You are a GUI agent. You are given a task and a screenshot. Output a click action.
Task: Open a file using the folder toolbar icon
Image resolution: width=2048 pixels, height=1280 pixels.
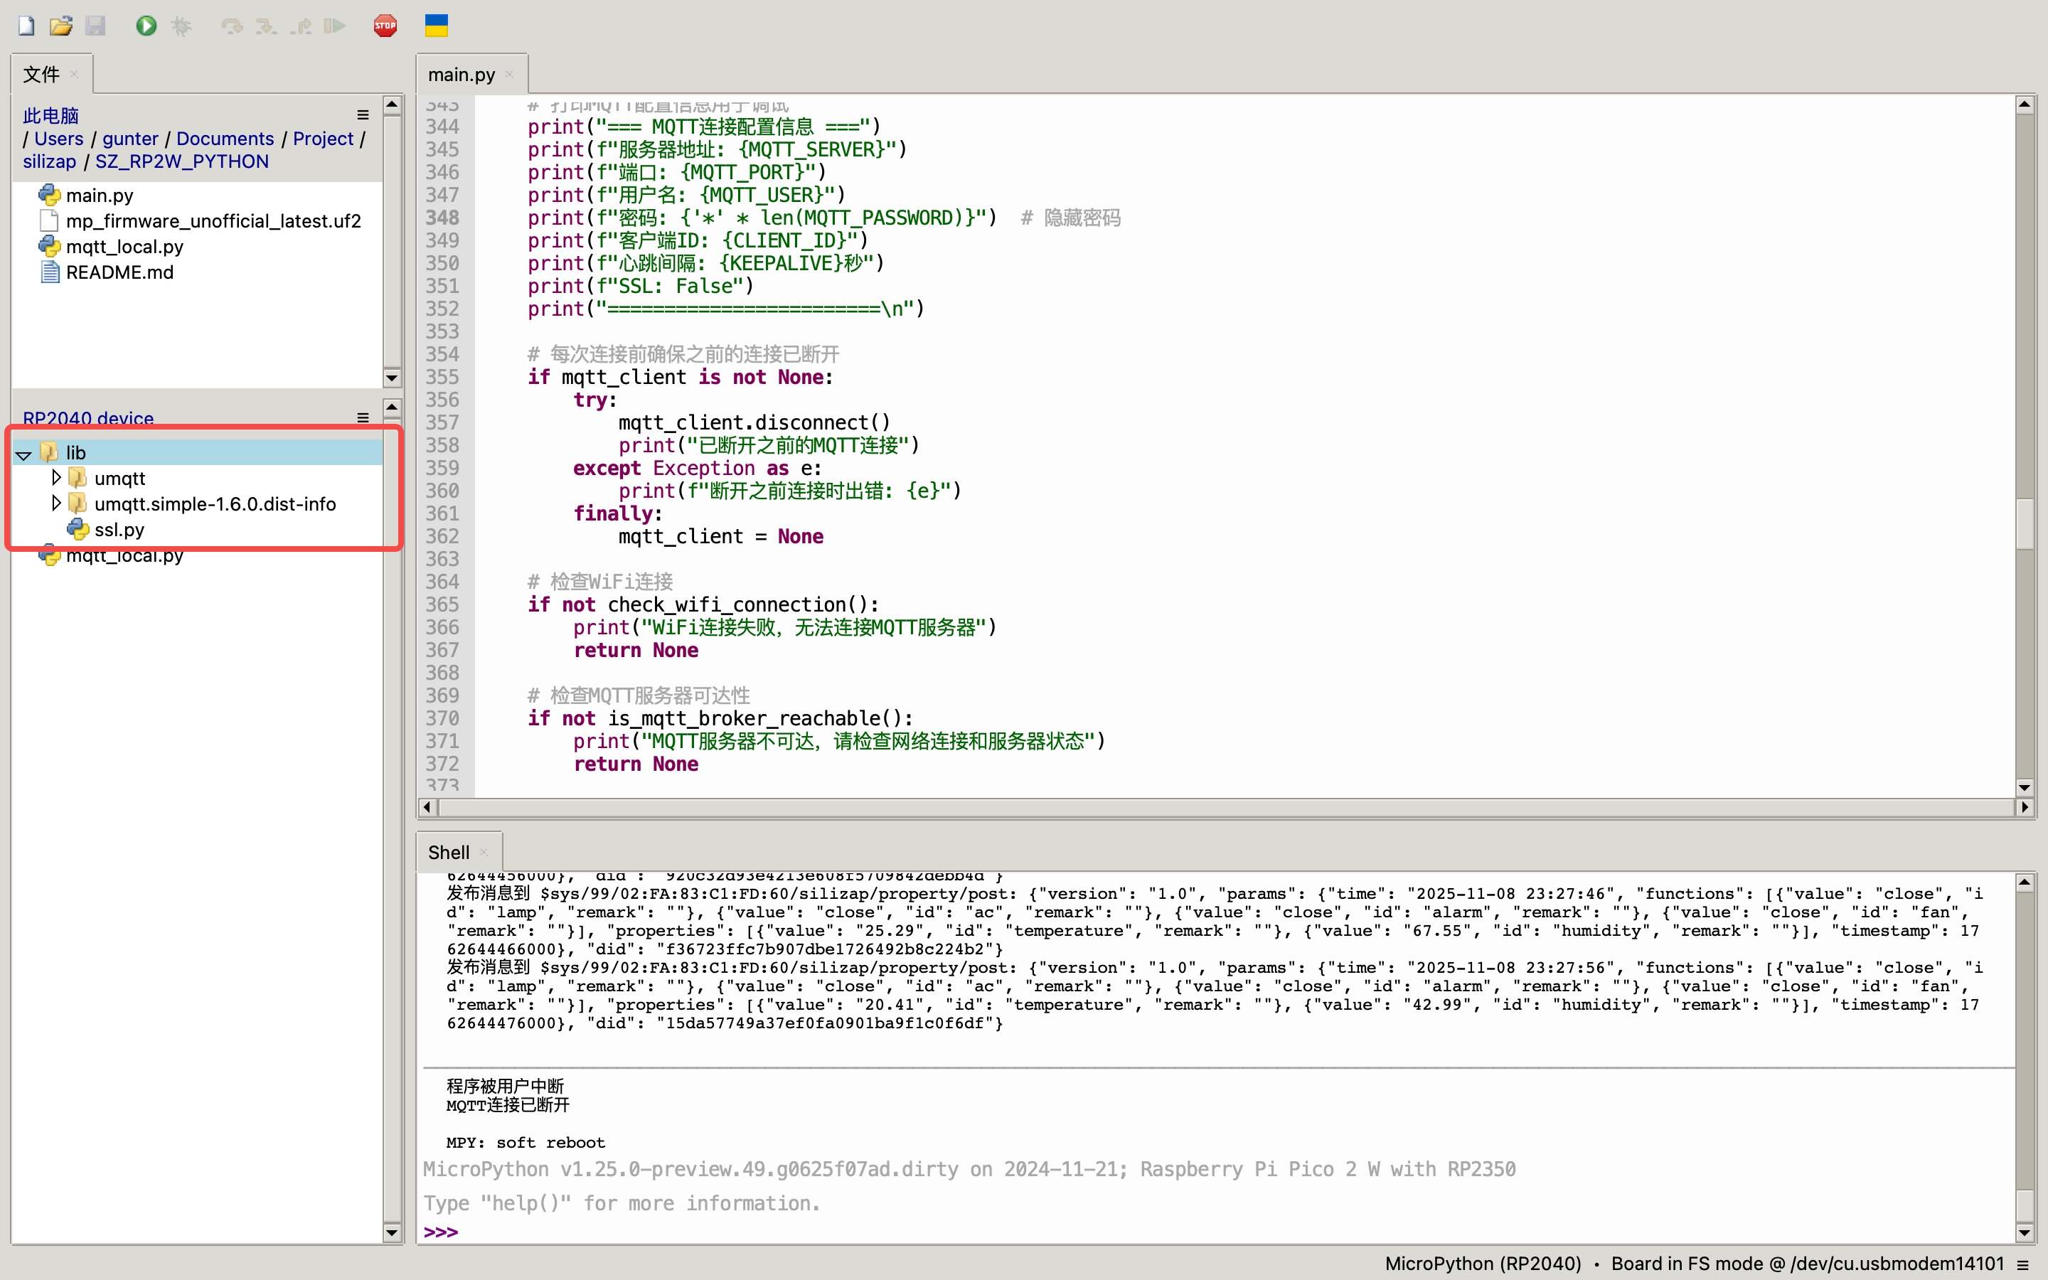(61, 26)
